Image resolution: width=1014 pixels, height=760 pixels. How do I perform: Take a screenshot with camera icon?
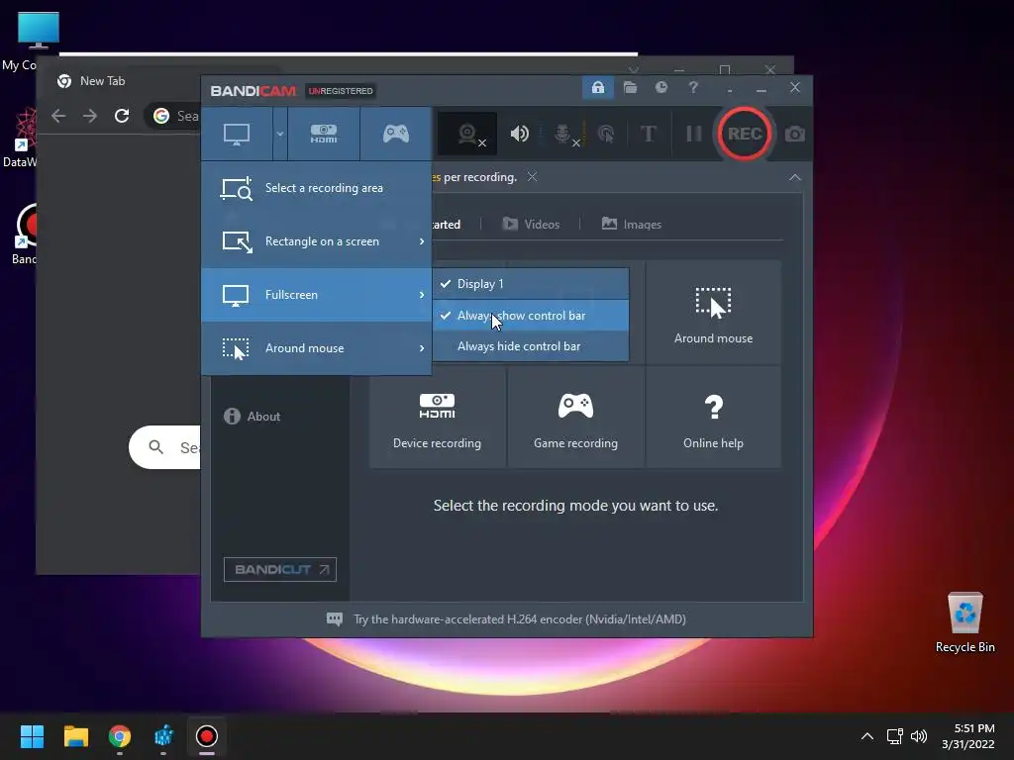coord(795,134)
